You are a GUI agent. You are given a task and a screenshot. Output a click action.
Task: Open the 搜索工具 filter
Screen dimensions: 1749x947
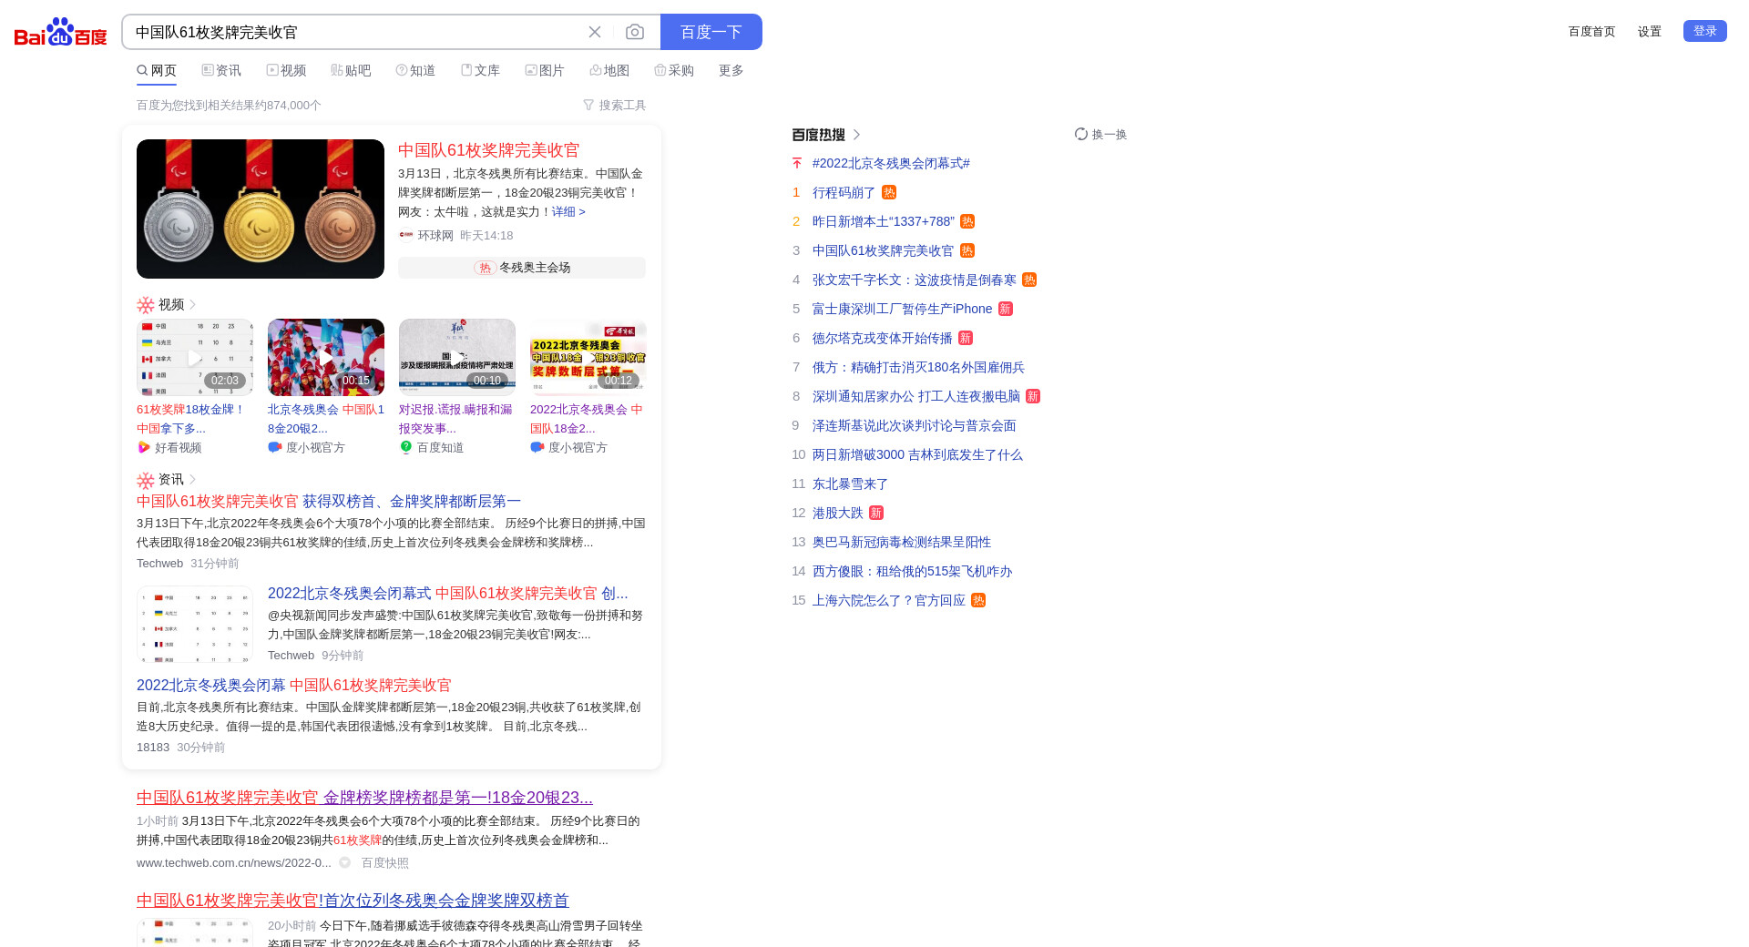(x=615, y=106)
